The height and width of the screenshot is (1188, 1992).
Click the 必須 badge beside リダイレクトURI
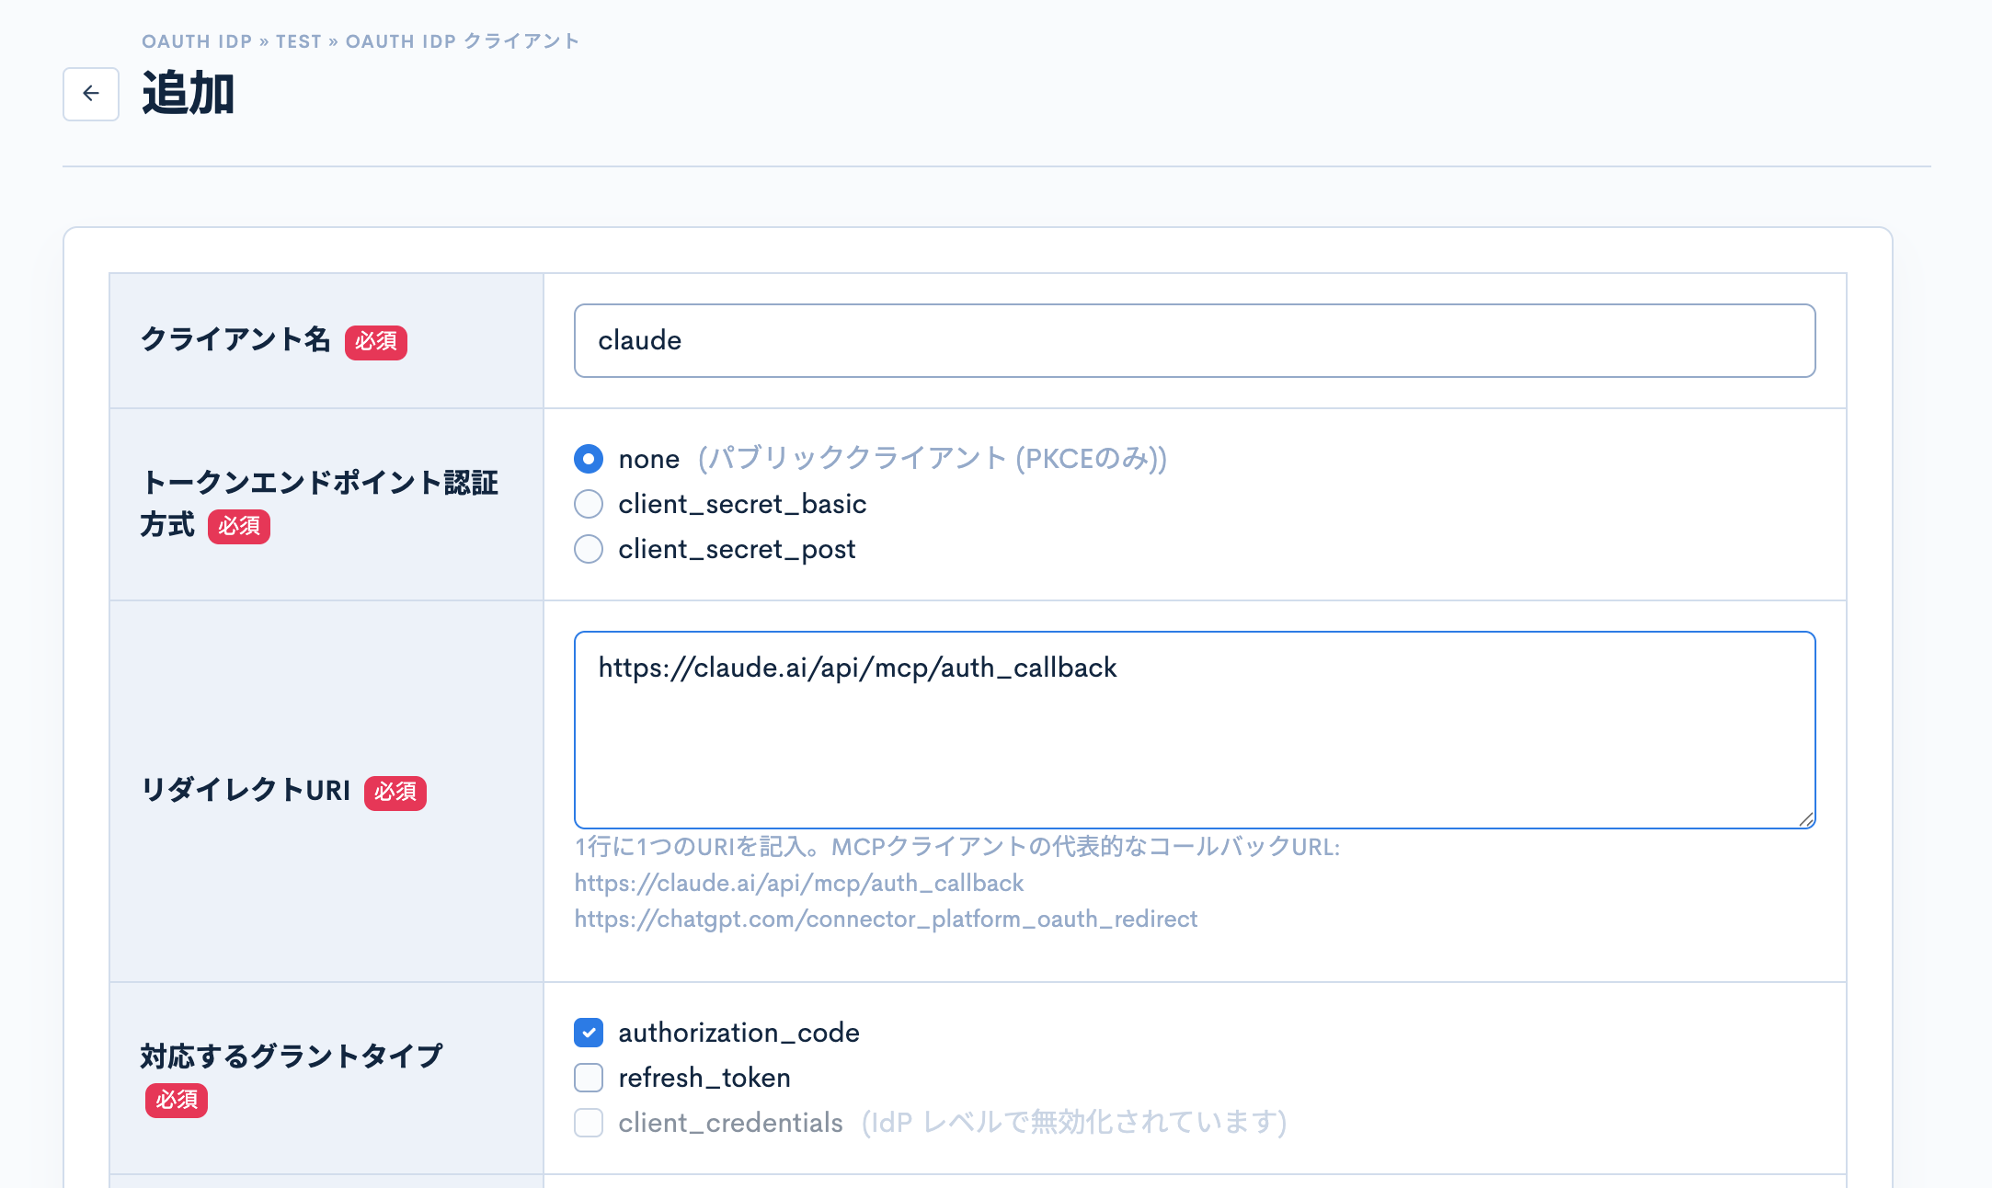pos(395,793)
